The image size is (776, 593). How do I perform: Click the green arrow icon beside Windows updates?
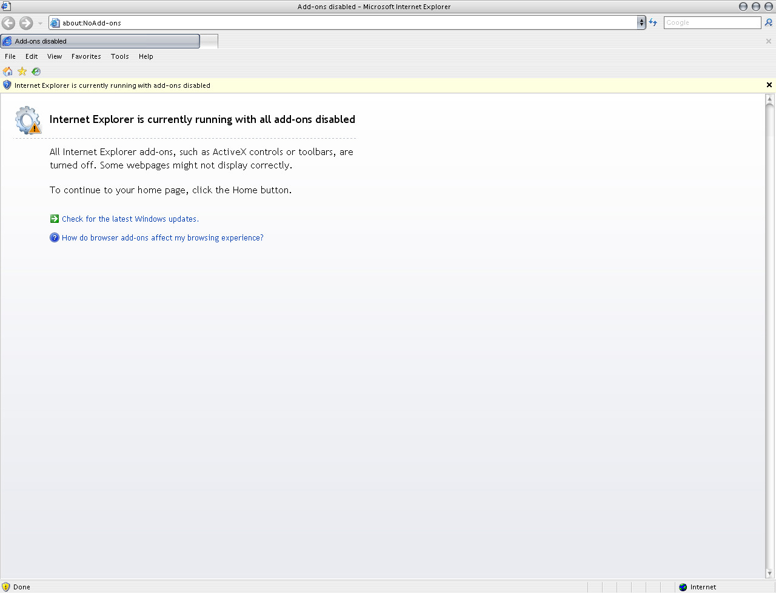coord(55,219)
